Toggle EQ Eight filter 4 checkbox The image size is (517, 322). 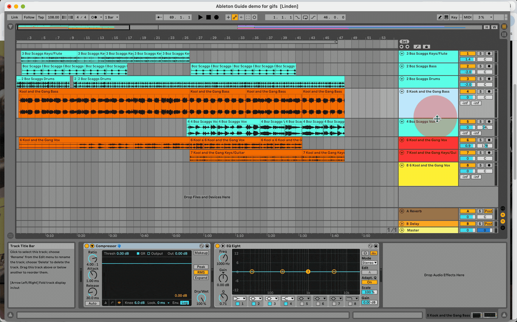pyautogui.click(x=286, y=304)
